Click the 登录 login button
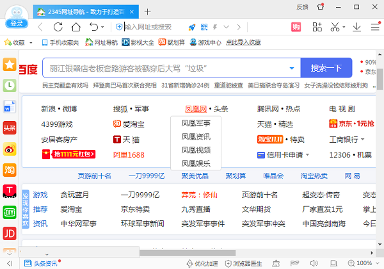Screen dimensions: 384x269 click(x=17, y=24)
